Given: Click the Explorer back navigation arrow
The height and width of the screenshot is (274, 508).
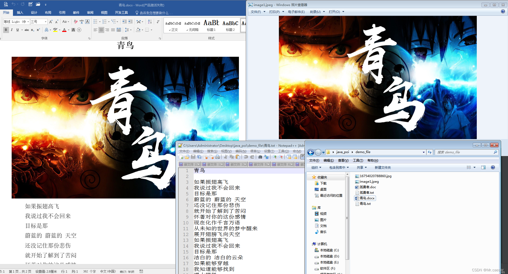Looking at the screenshot, I should click(311, 152).
